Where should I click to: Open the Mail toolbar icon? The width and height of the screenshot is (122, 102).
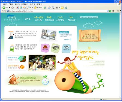pyautogui.click(x=49, y=8)
